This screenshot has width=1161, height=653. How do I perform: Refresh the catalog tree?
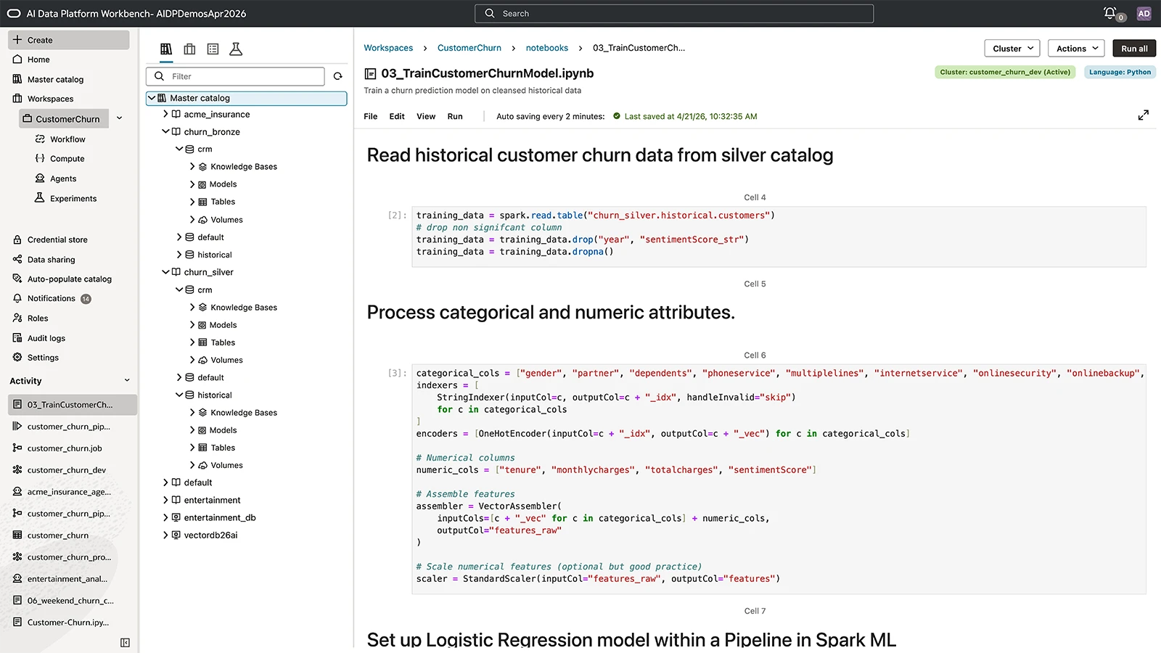coord(337,76)
